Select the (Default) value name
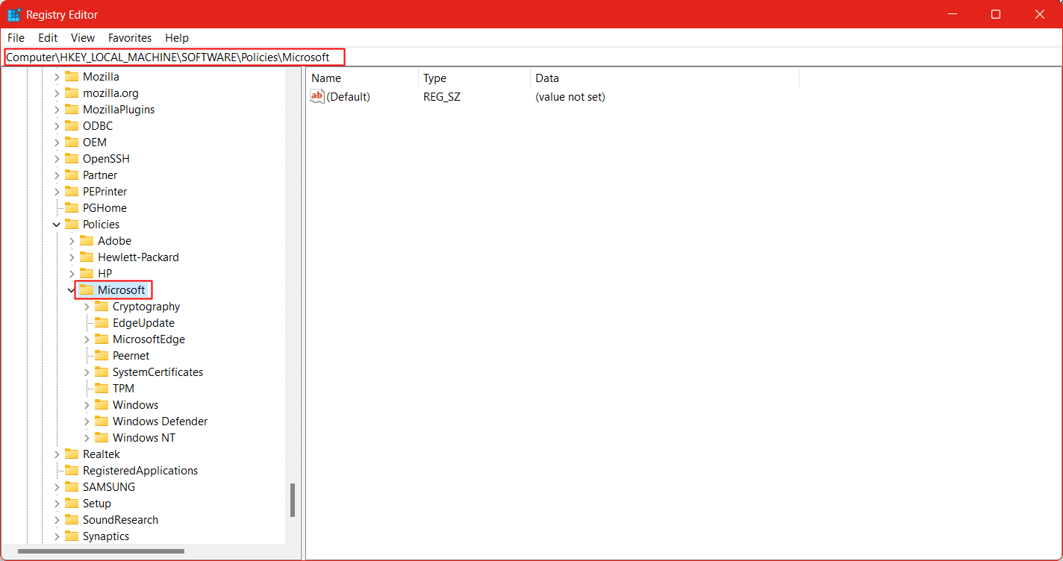The width and height of the screenshot is (1063, 561). click(x=349, y=97)
